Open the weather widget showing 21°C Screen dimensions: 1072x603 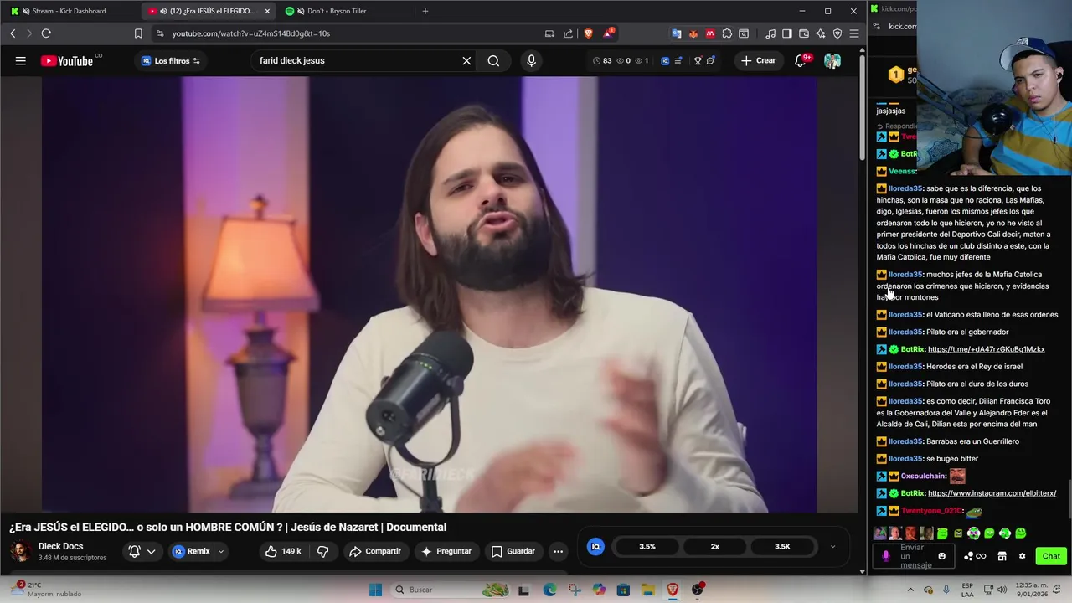(x=46, y=590)
